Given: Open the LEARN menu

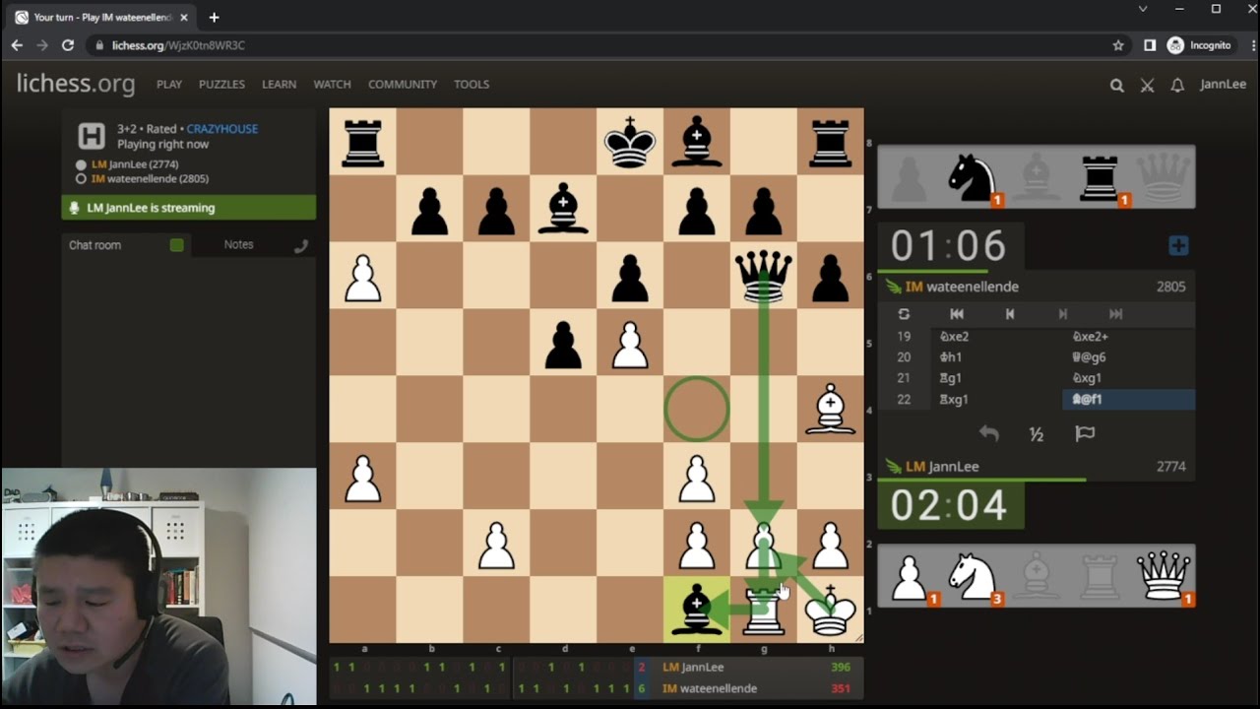Looking at the screenshot, I should (279, 85).
